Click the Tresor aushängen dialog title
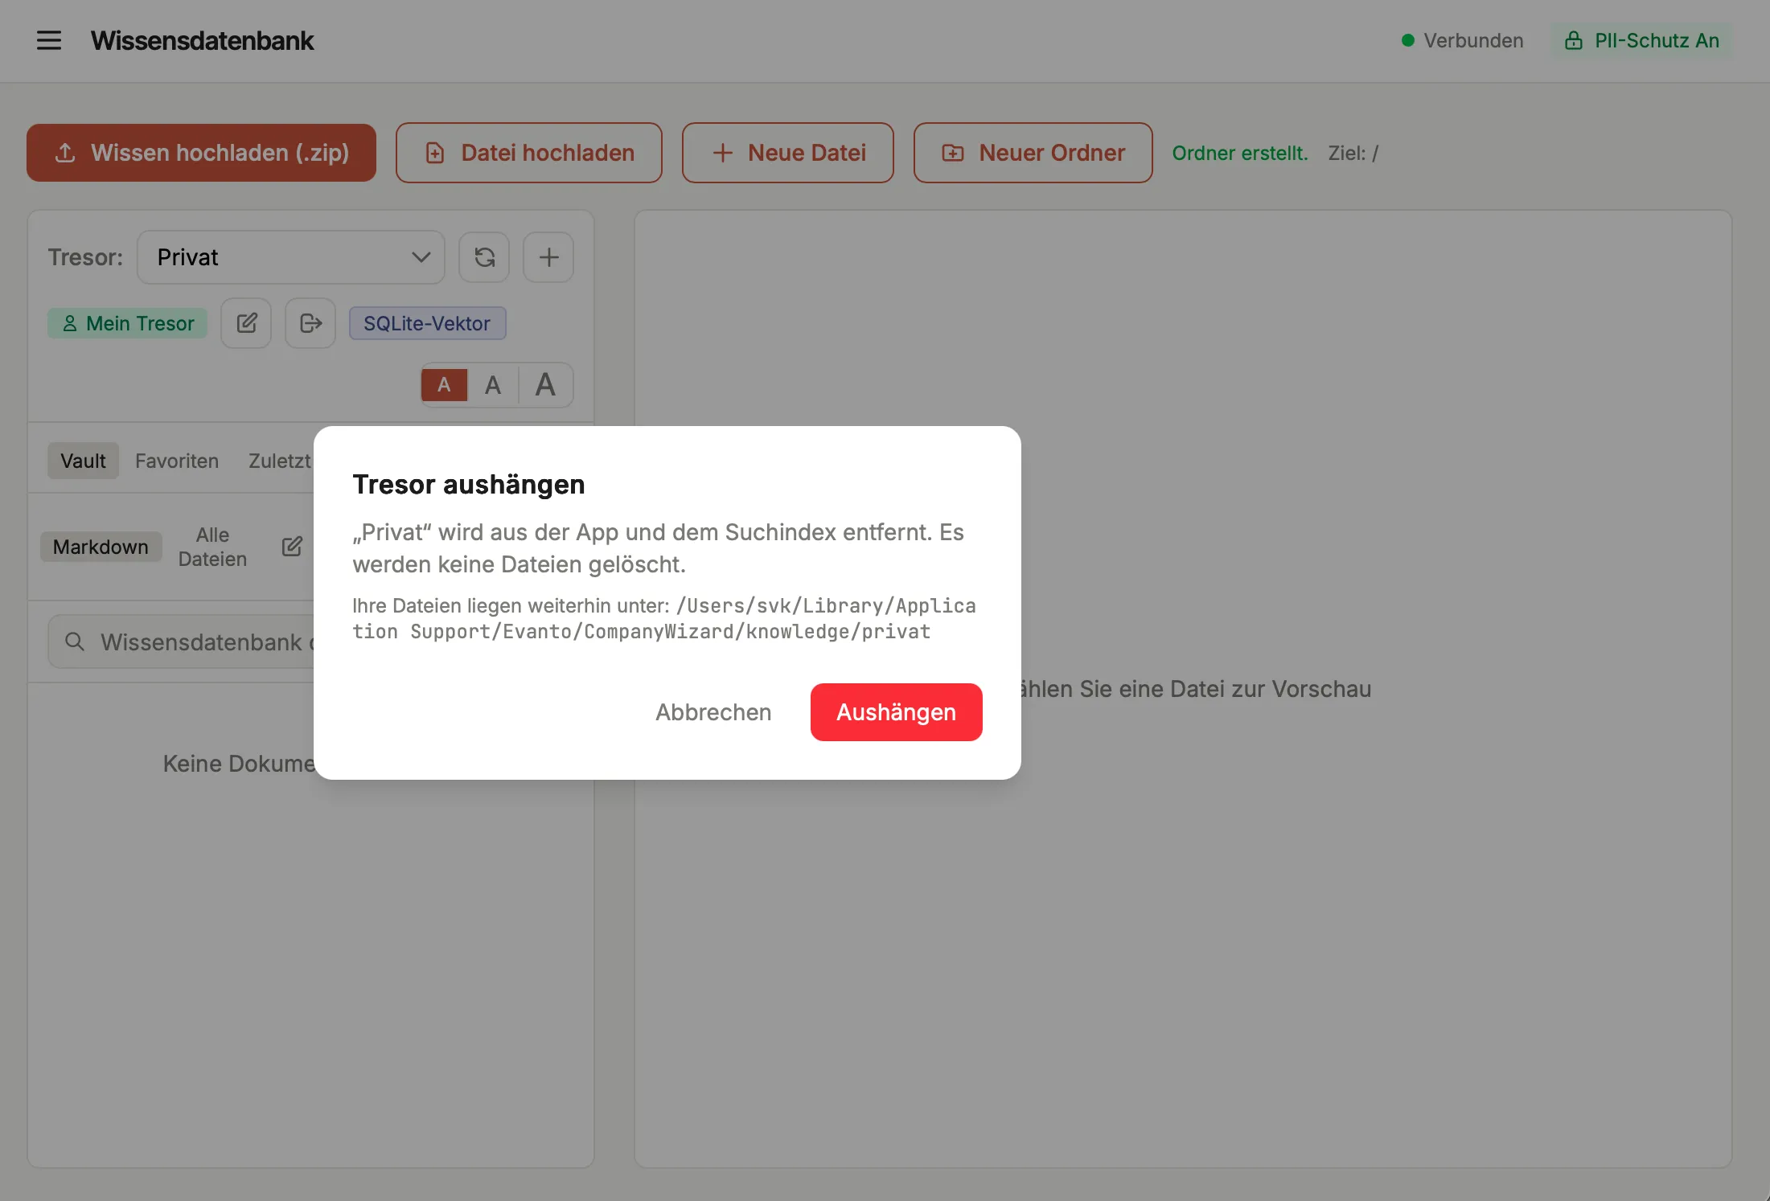 469,484
